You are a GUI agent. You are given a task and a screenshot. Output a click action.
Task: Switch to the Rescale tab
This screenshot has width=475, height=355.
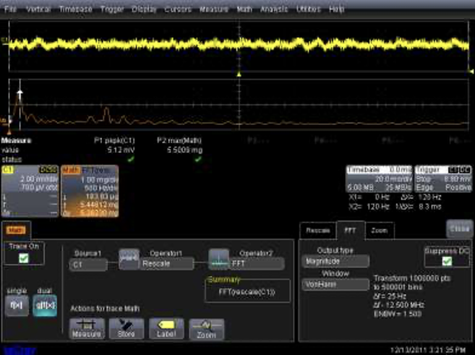(318, 231)
